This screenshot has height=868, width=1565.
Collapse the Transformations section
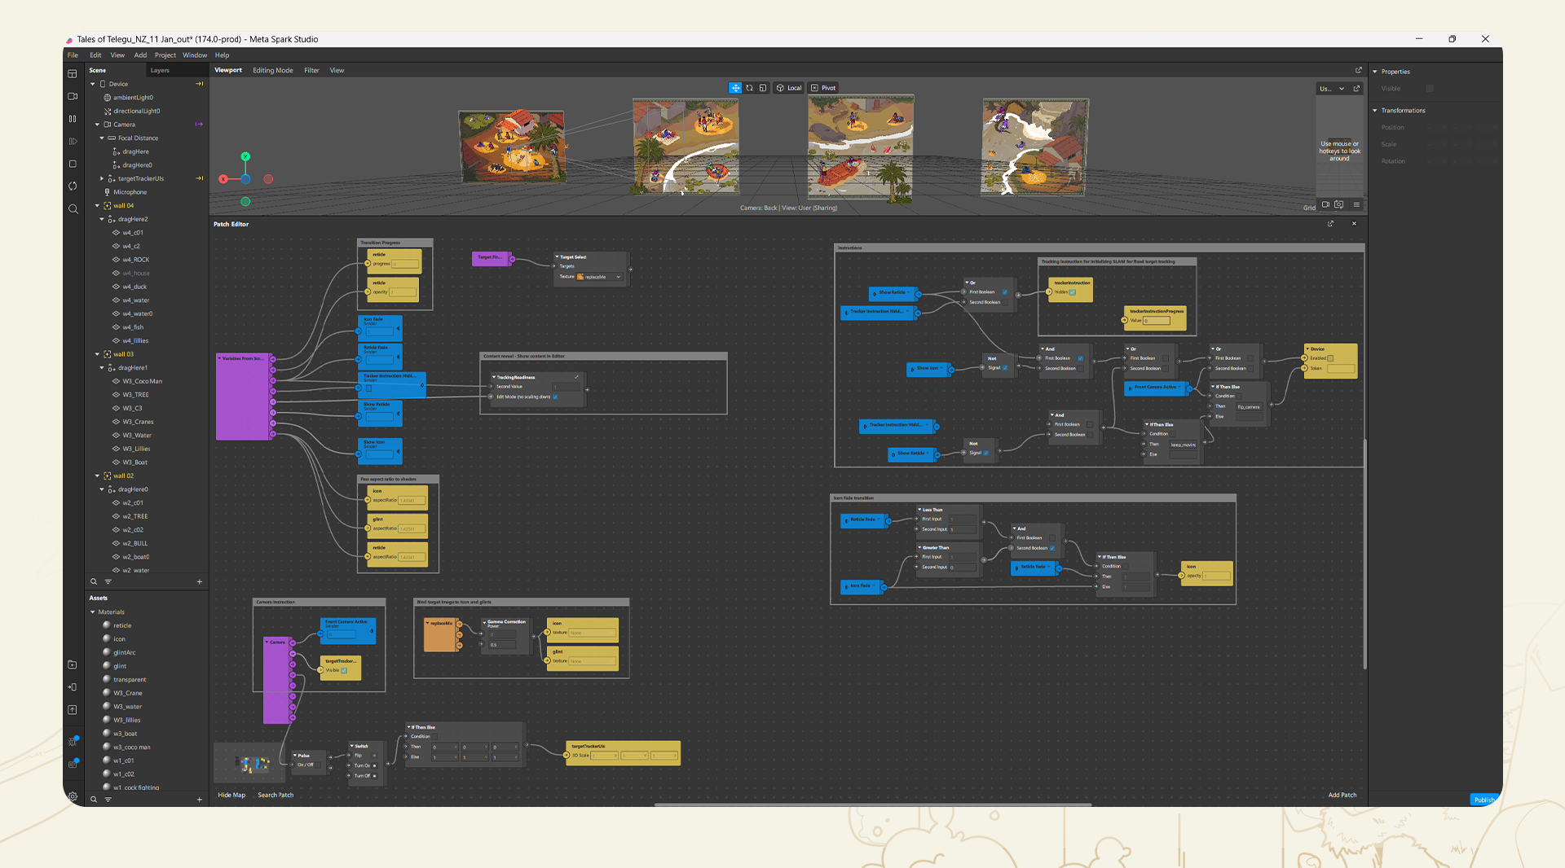point(1375,111)
